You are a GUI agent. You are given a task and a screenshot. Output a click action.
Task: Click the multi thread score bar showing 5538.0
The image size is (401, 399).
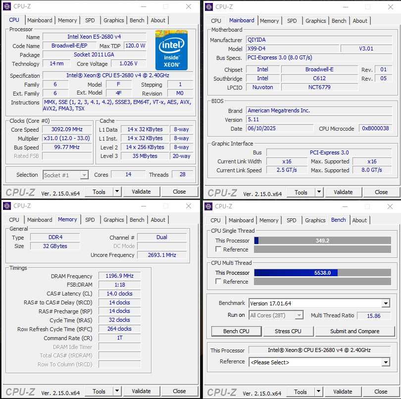tap(322, 273)
